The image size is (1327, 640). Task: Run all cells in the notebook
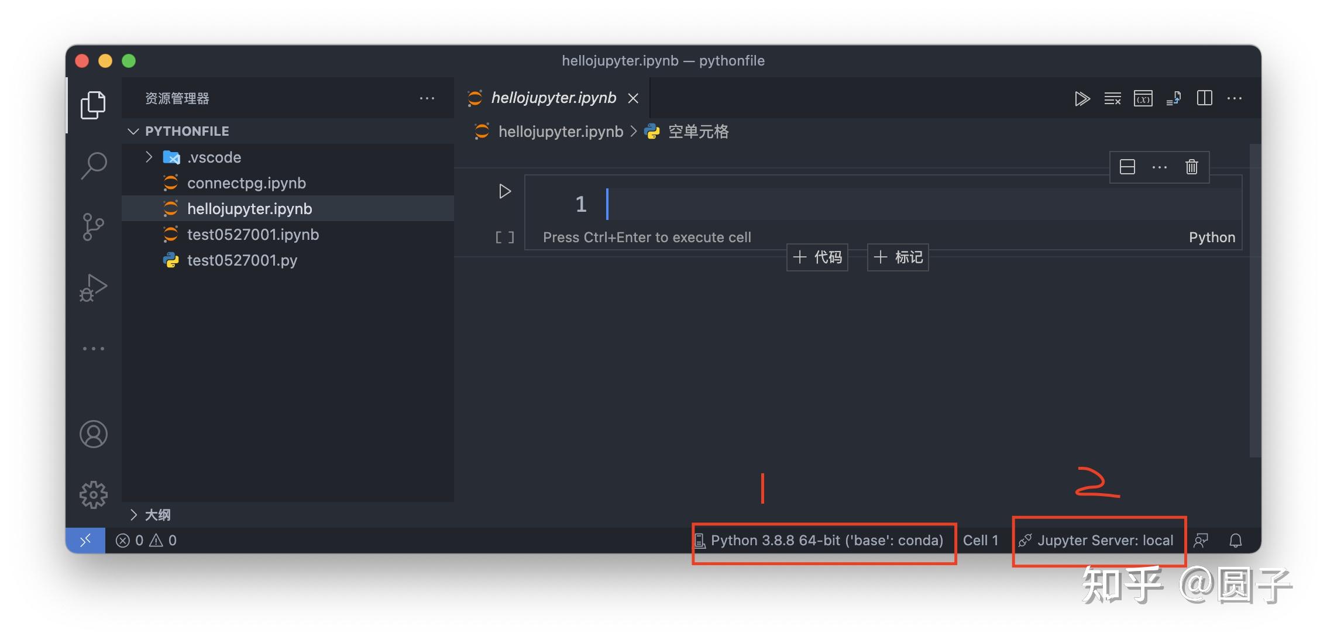[x=1082, y=98]
